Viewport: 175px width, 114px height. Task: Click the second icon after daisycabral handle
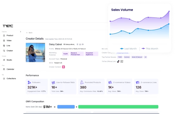[x=80, y=44]
